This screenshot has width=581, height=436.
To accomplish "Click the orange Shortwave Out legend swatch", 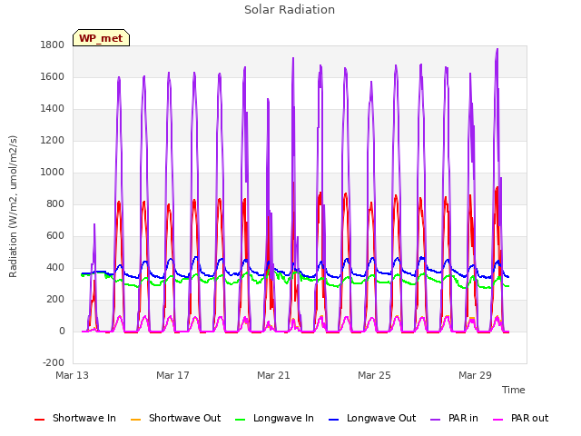I will (x=136, y=420).
